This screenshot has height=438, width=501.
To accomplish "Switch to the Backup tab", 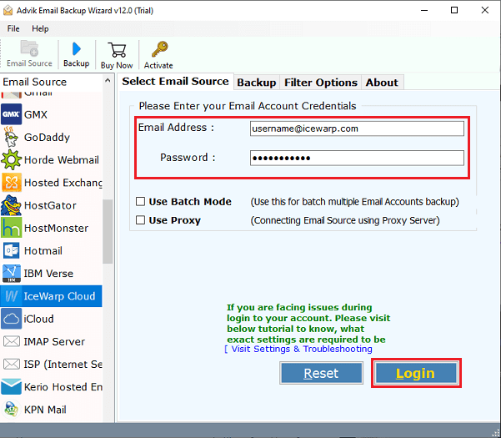I will tap(256, 83).
